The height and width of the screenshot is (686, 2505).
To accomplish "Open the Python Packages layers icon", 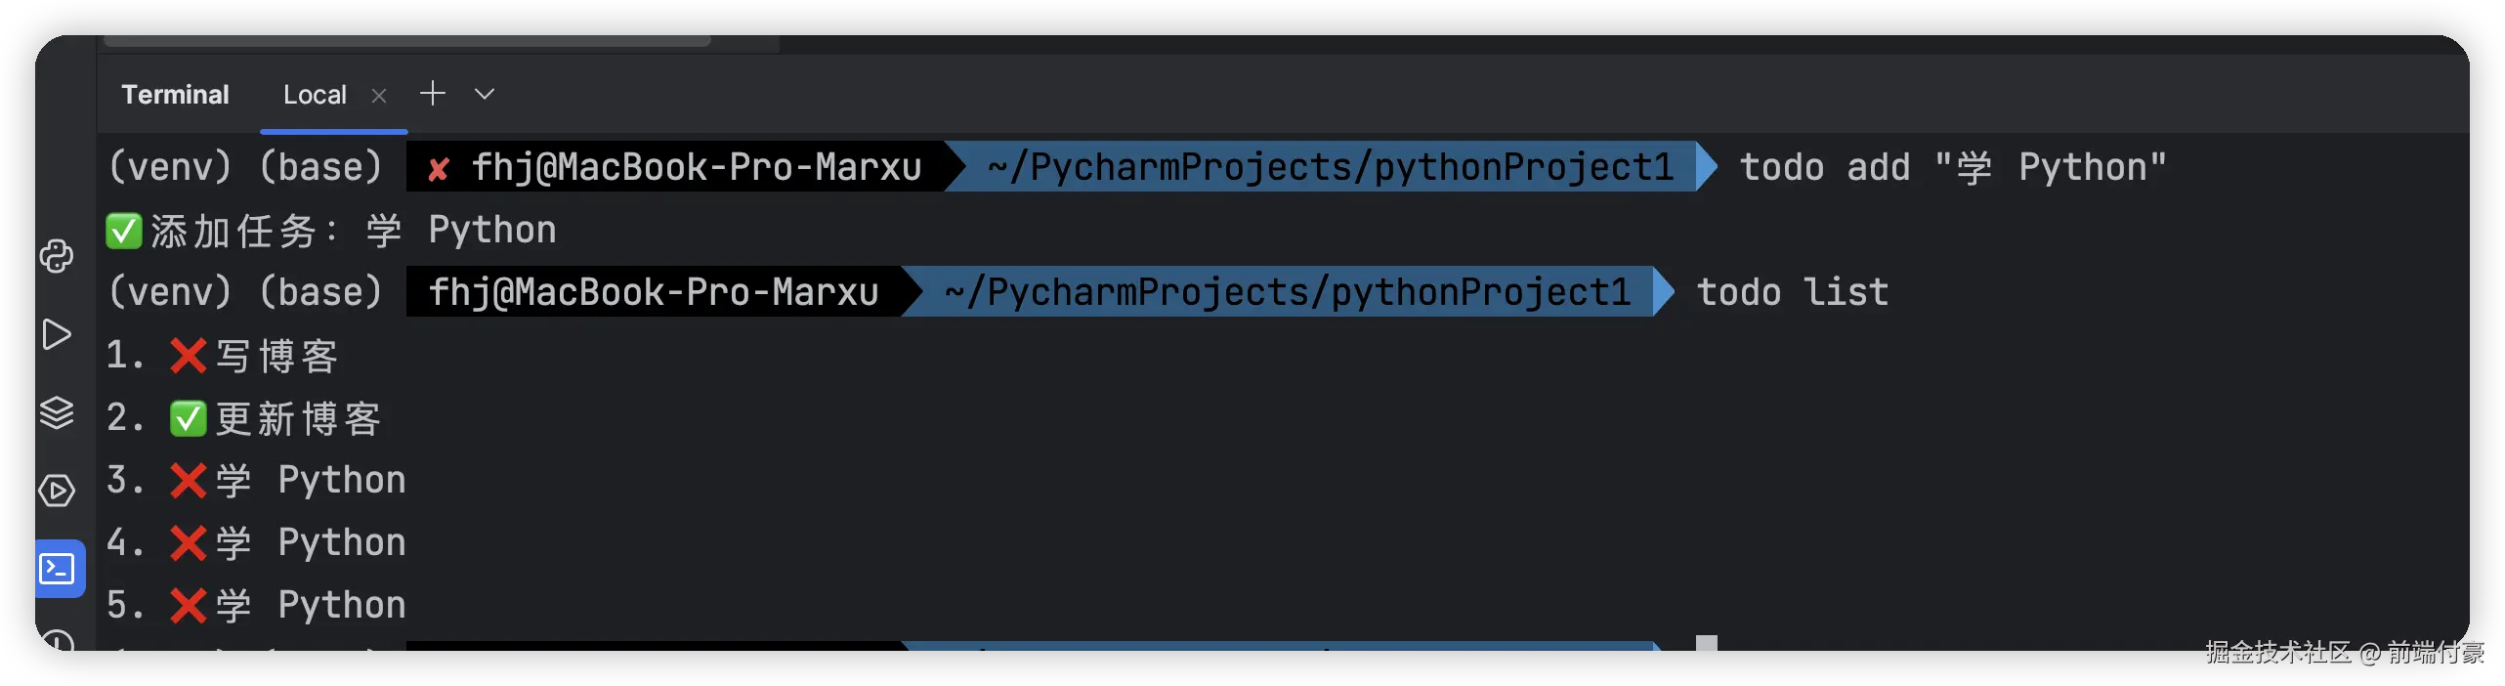I will tap(57, 412).
